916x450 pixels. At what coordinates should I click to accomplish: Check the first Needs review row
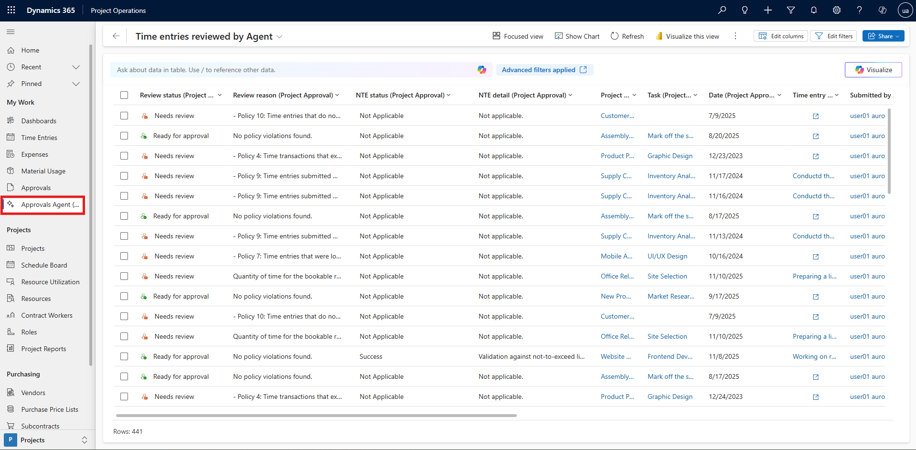pyautogui.click(x=124, y=116)
